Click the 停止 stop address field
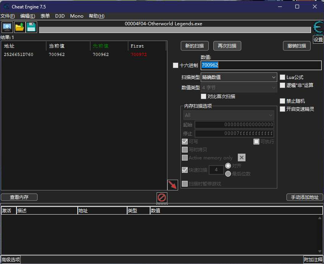Screen dimensions: 324x264 pyautogui.click(x=234, y=133)
